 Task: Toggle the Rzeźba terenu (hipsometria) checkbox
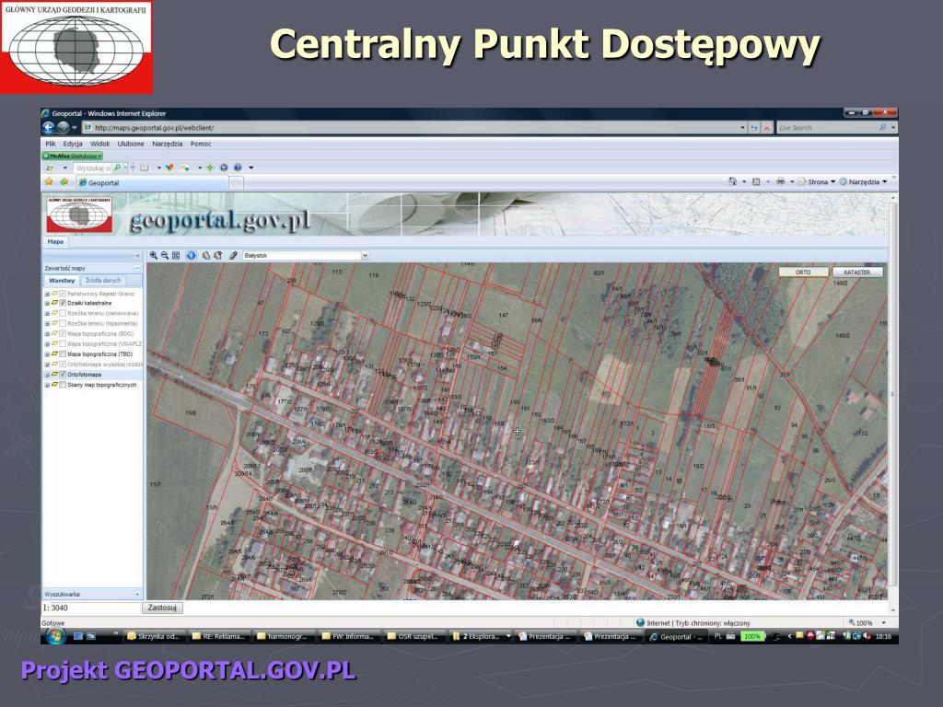pyautogui.click(x=63, y=323)
